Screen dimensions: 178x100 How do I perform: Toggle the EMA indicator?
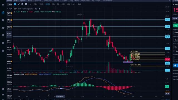point(63,4)
